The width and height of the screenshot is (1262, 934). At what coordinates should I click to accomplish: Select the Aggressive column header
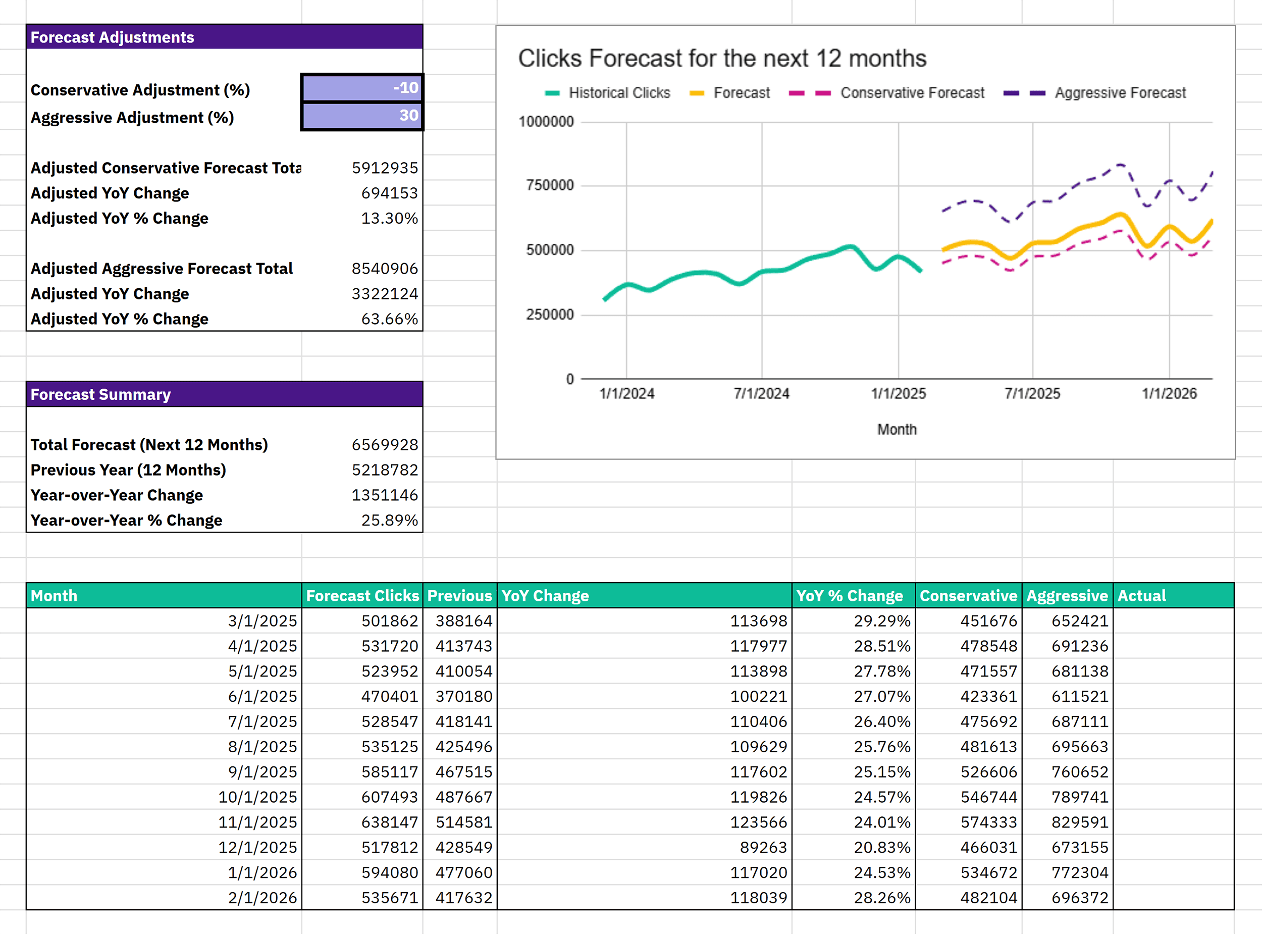(x=1067, y=595)
